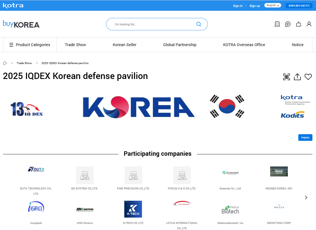Click the blue Inquiry button
The image size is (316, 230).
[x=305, y=137]
